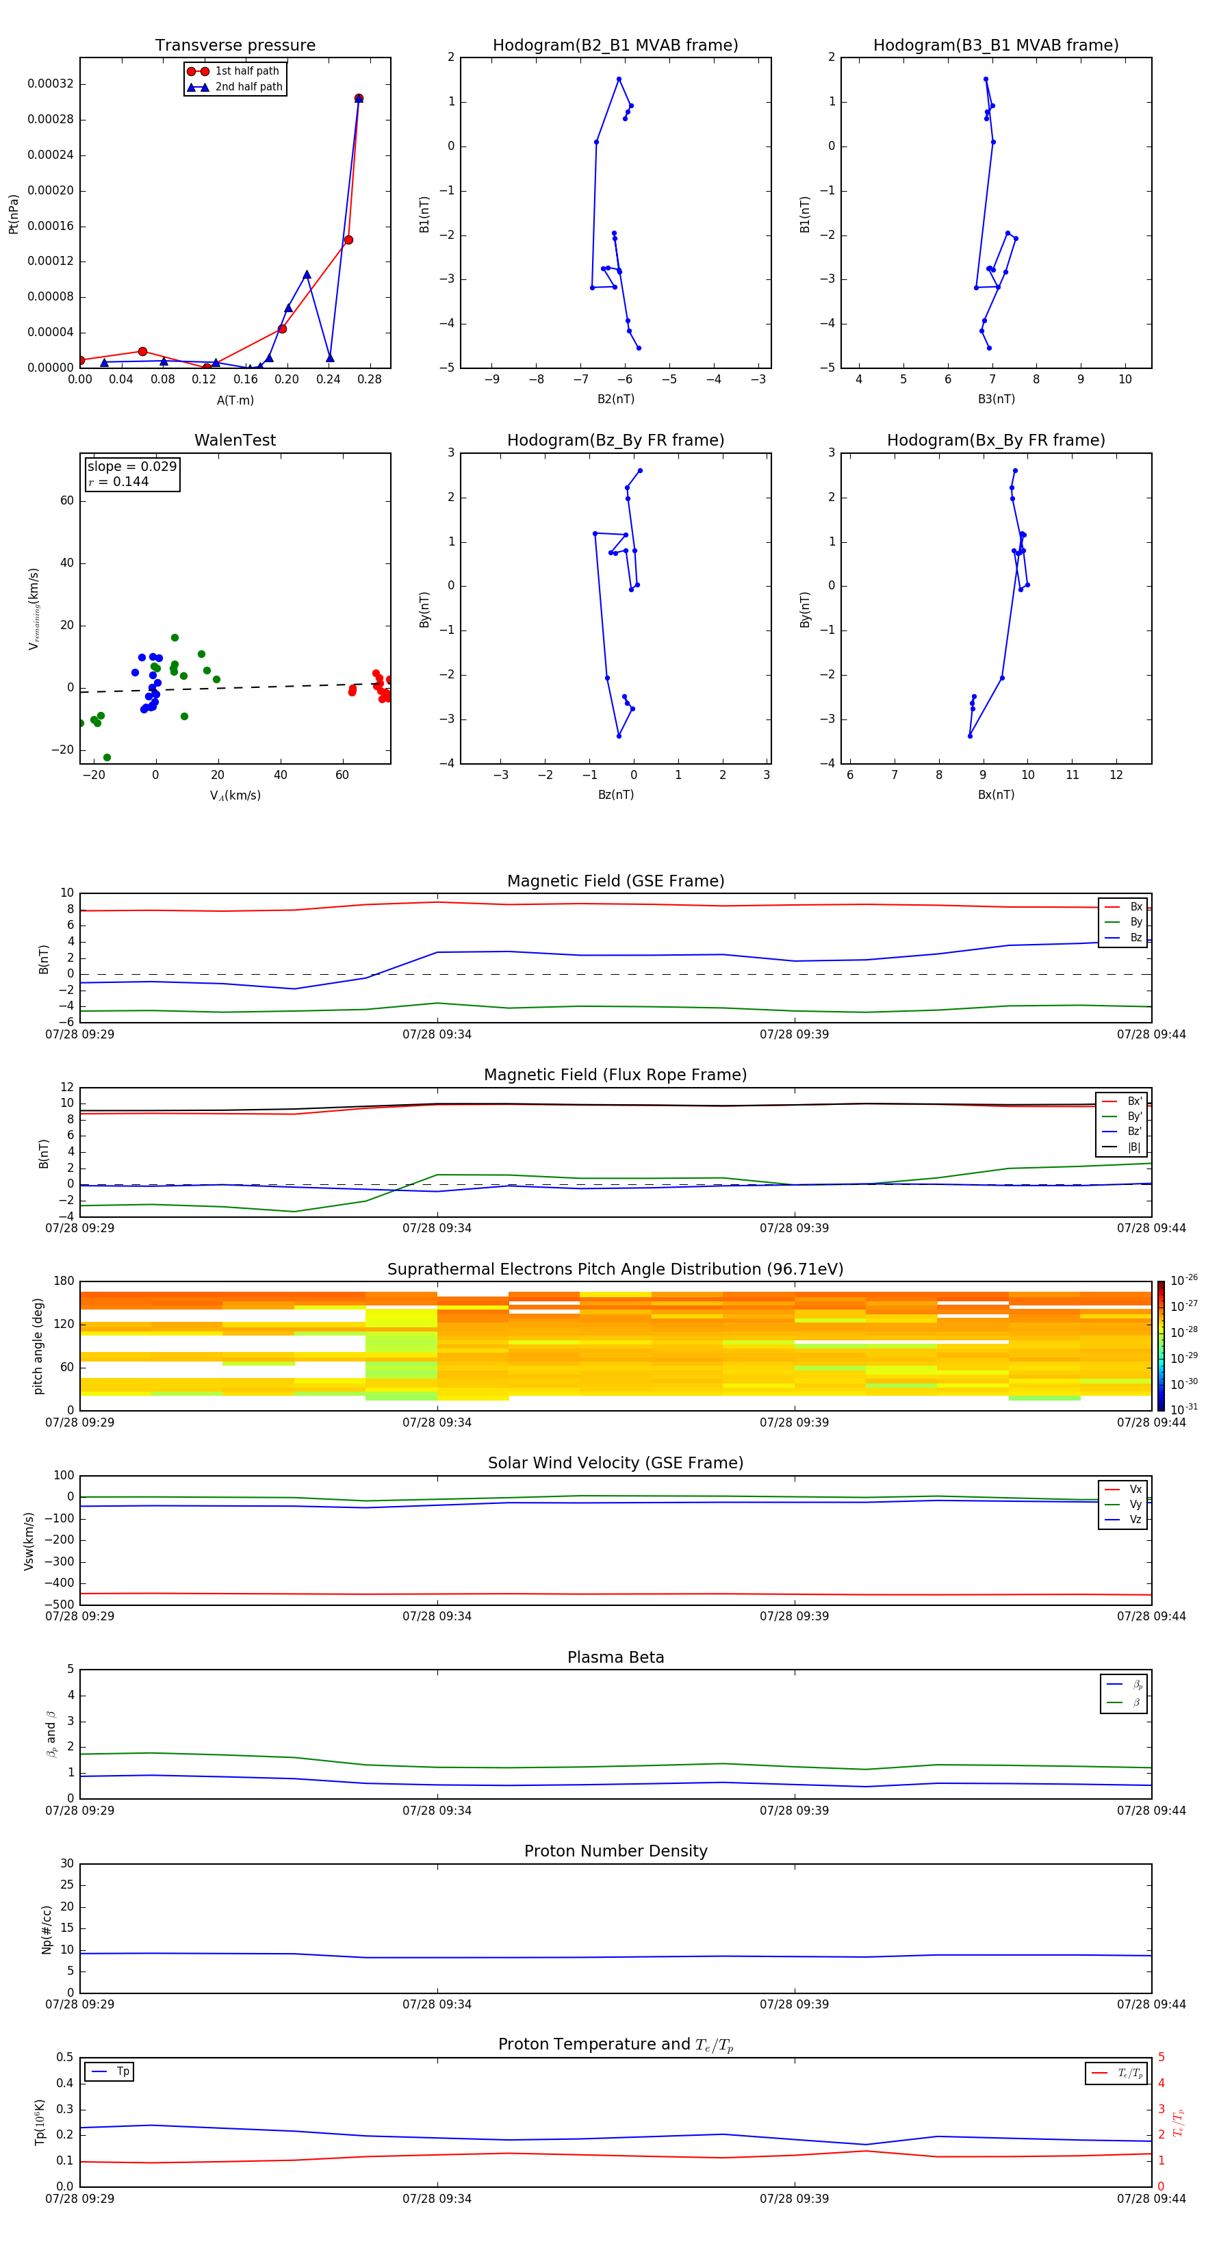
Task: Click "07/28 09:44" tick under Proton Temperature plot
Action: click(x=1151, y=2199)
